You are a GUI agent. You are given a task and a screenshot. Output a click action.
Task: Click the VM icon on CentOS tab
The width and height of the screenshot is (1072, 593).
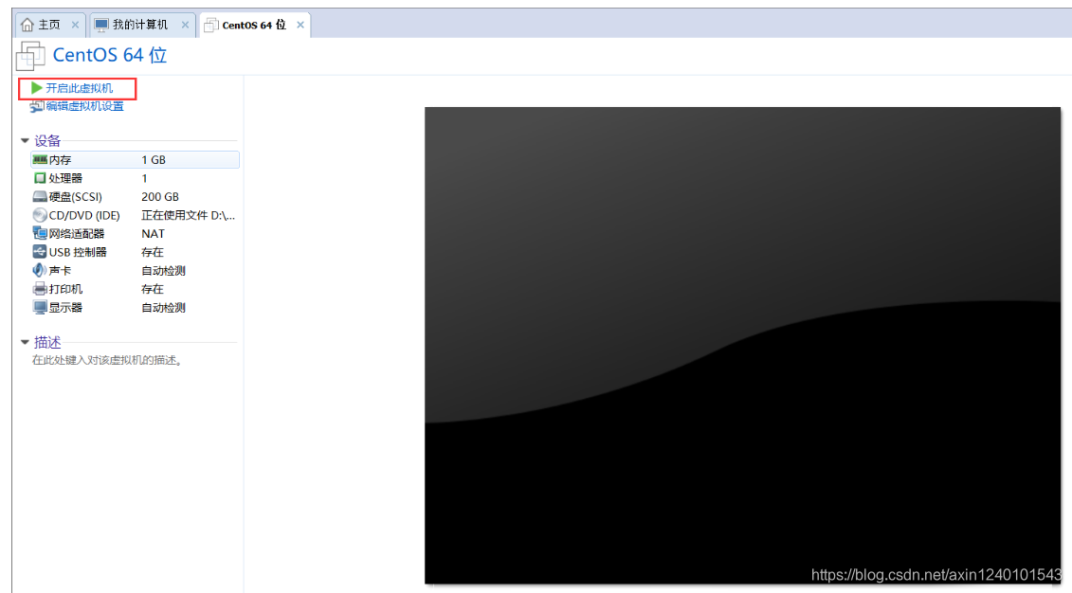tap(211, 26)
